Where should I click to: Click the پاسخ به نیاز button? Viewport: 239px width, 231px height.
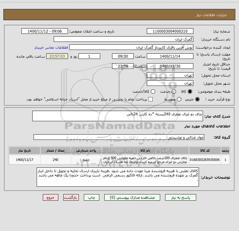tap(180, 198)
